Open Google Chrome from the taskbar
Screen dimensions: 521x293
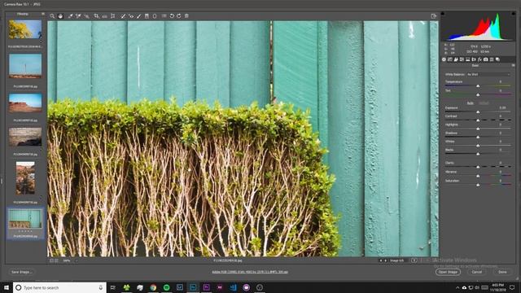153,287
